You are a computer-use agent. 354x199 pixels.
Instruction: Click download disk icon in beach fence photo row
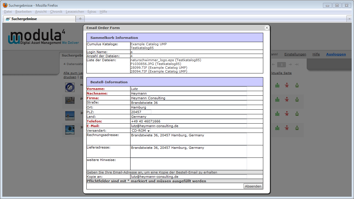(297, 113)
